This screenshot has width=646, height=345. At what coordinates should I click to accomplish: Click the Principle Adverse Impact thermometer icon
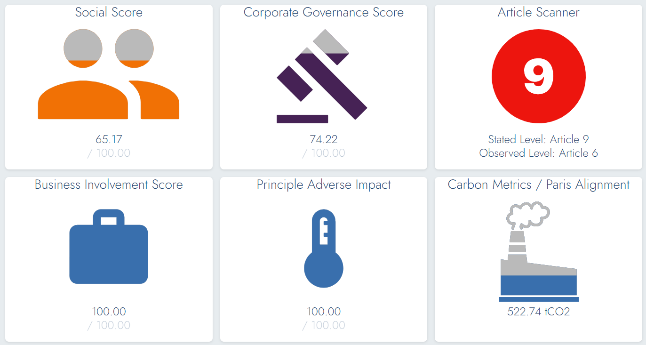click(x=324, y=249)
